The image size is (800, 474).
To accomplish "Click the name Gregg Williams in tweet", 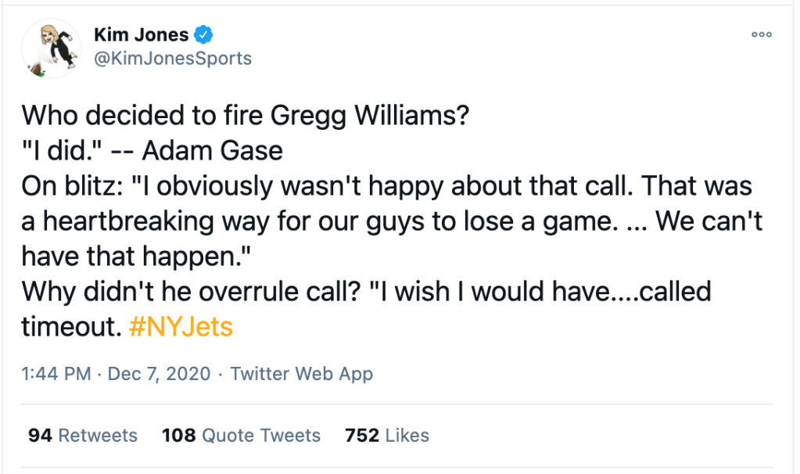I will (x=369, y=115).
